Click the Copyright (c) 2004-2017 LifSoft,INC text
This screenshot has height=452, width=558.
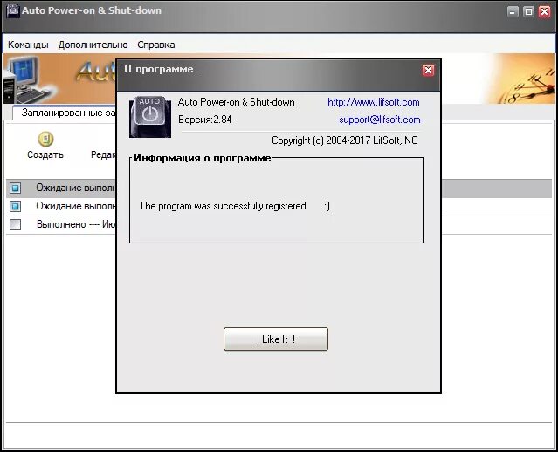click(x=344, y=140)
